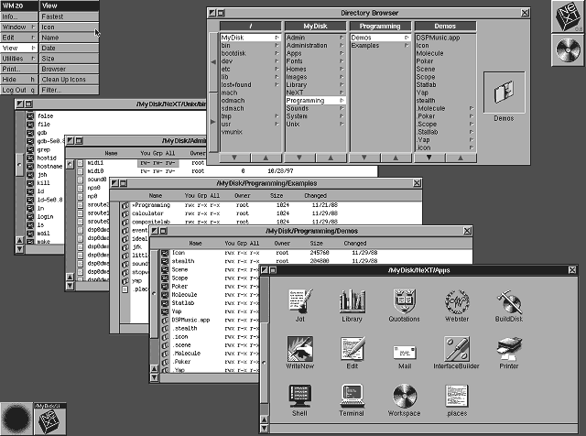
Task: Click the Demos listing window scroll knob
Action: 154,293
